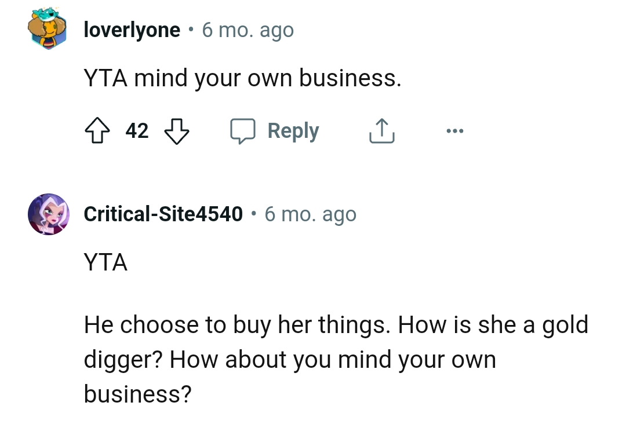Viewport: 626px width, 424px height.
Task: Collapse loverlyone's comment thread
Action: tap(49, 30)
